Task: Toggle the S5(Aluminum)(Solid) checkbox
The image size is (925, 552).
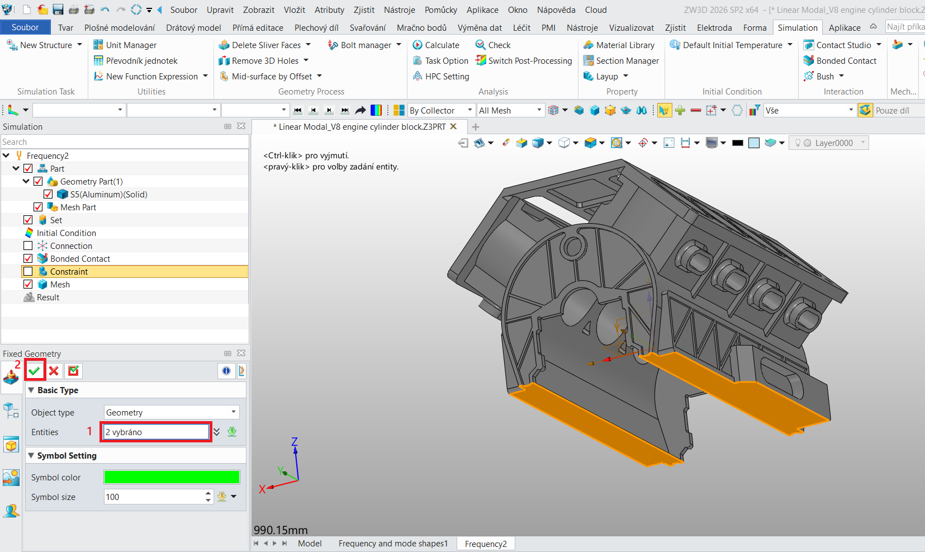Action: (48, 194)
